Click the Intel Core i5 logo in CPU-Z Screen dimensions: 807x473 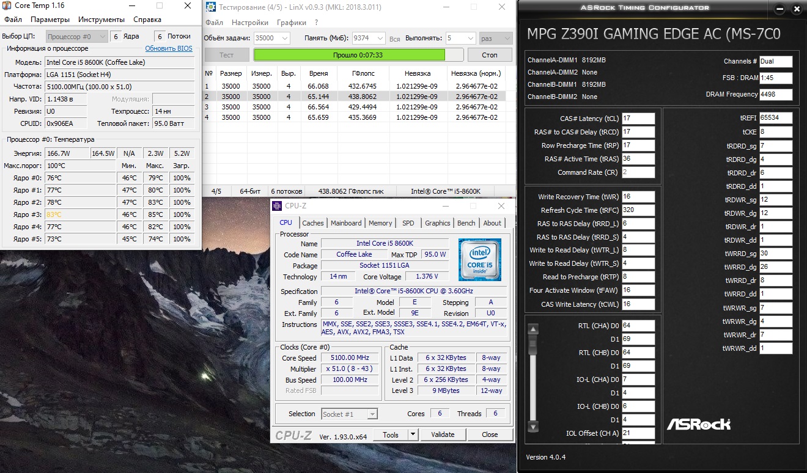479,260
